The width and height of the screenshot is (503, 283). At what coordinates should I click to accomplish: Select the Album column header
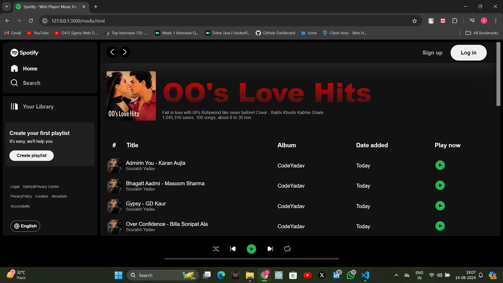click(287, 145)
